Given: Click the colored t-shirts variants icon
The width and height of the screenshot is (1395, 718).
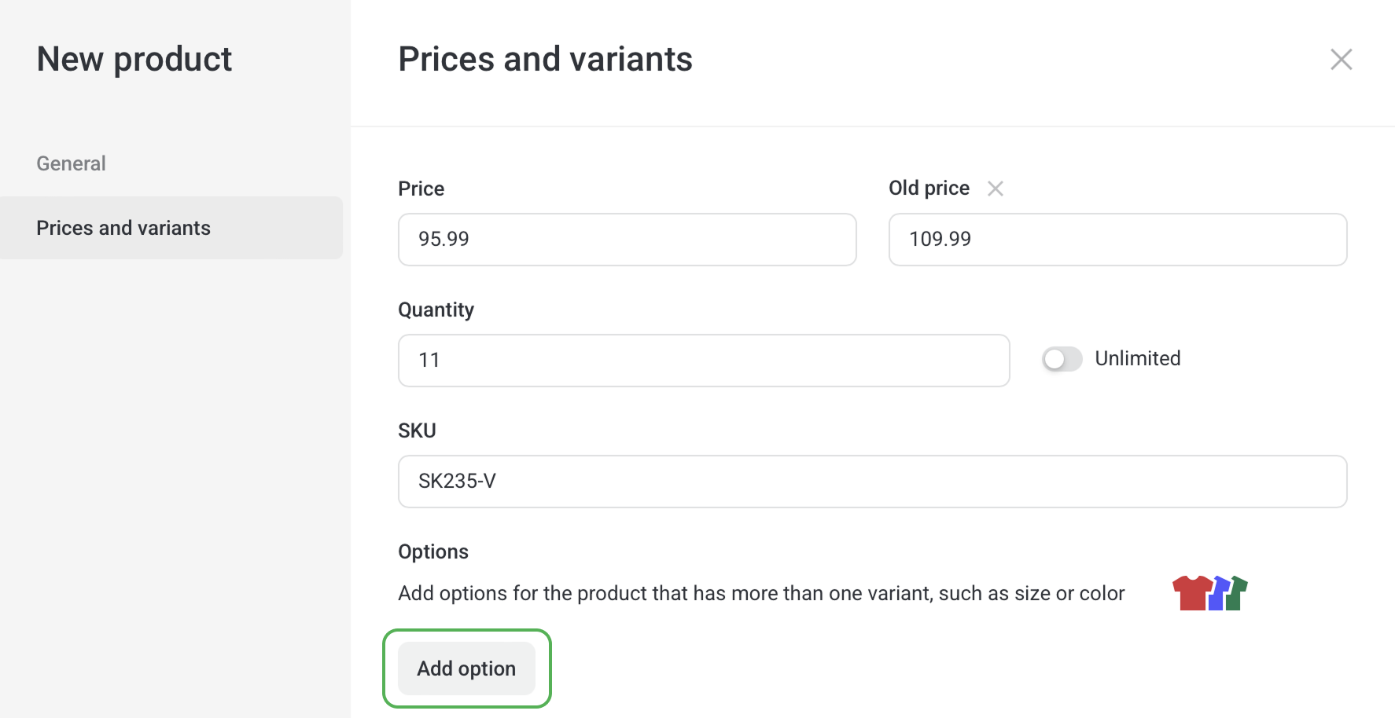Looking at the screenshot, I should click(1209, 593).
